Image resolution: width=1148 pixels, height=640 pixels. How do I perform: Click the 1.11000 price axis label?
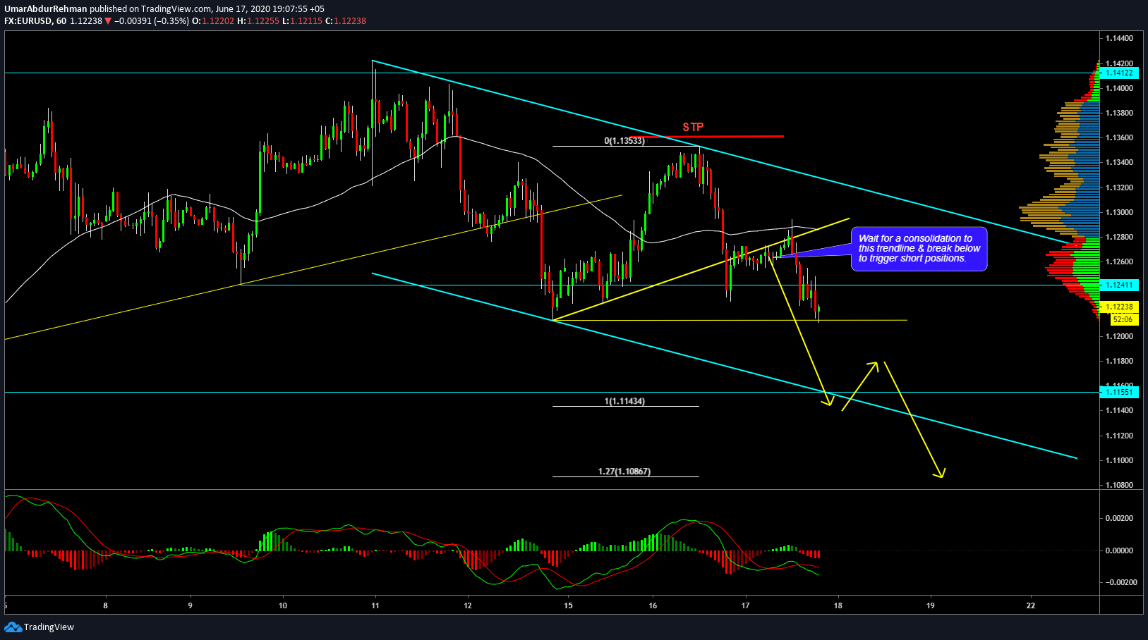point(1119,460)
